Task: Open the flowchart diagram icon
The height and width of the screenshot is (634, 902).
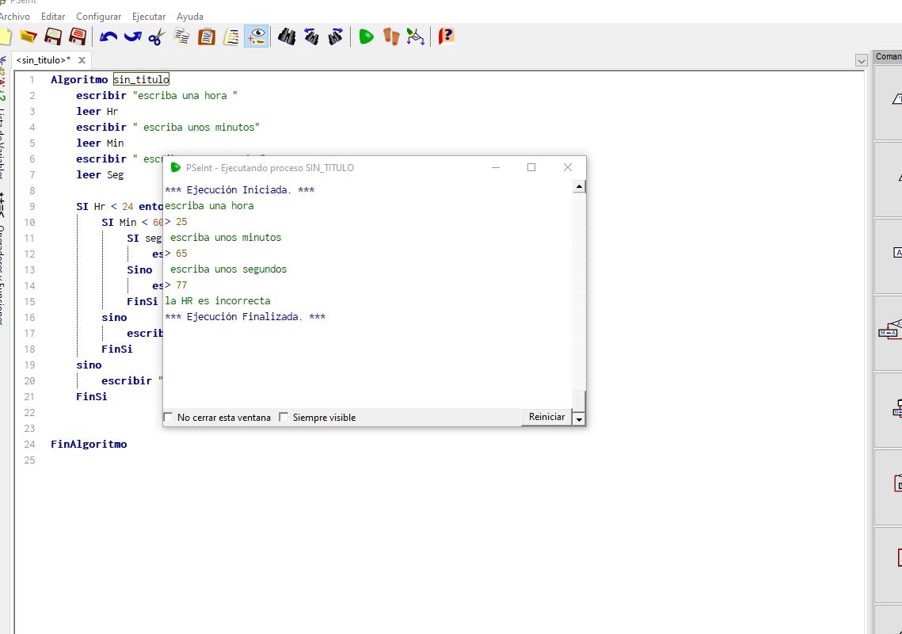Action: click(x=416, y=36)
